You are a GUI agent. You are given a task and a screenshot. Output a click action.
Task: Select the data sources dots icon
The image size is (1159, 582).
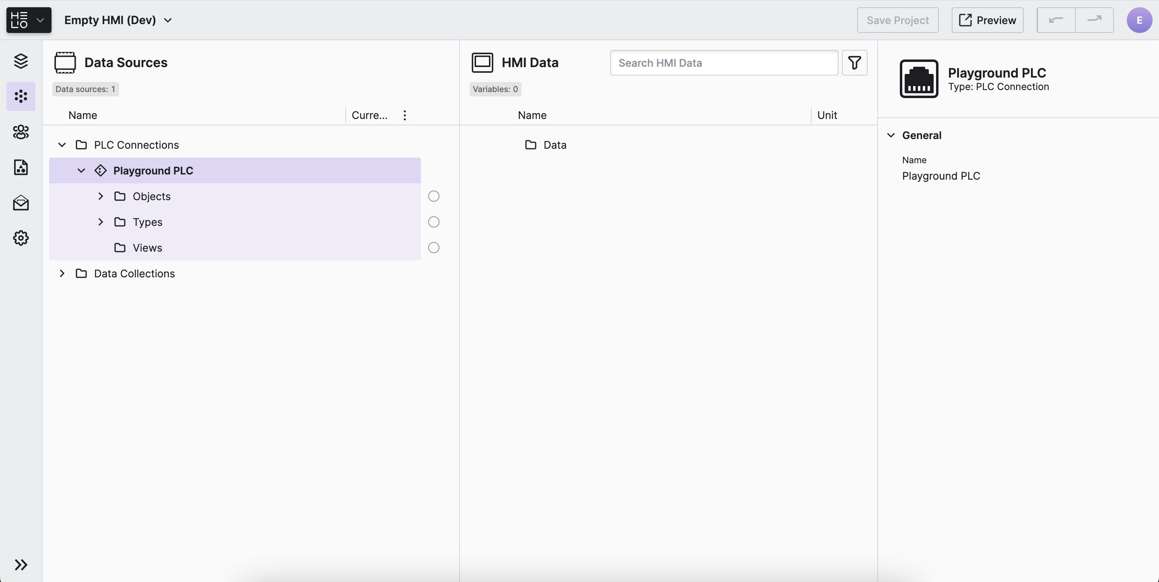(21, 96)
